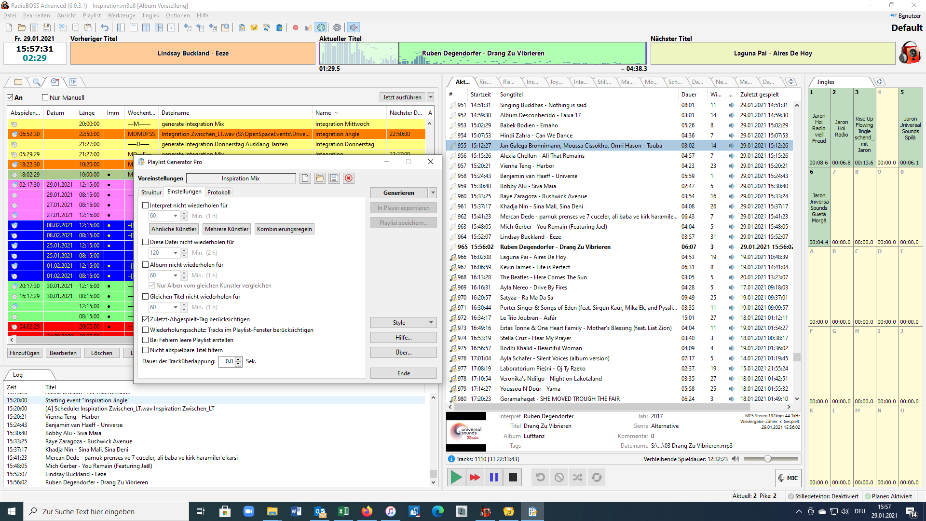926x521 pixels.
Task: Click the current track waveform progress bar
Action: click(482, 53)
